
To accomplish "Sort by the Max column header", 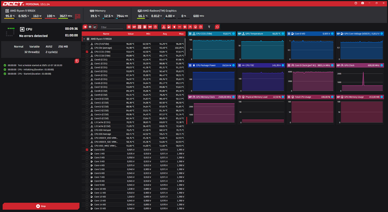I will tap(181, 34).
